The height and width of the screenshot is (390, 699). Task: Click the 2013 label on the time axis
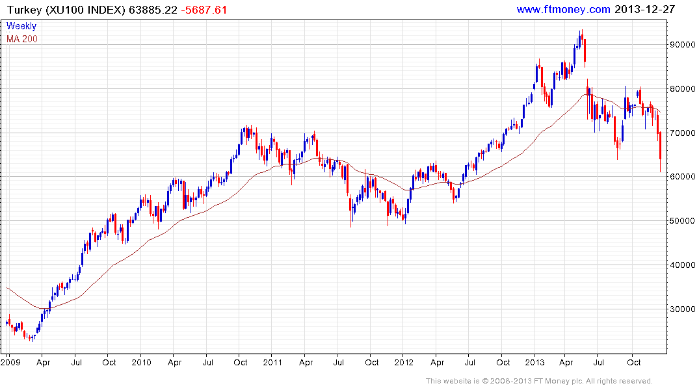coord(534,362)
